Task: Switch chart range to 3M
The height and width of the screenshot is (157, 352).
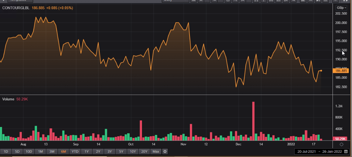Action: tap(52, 152)
